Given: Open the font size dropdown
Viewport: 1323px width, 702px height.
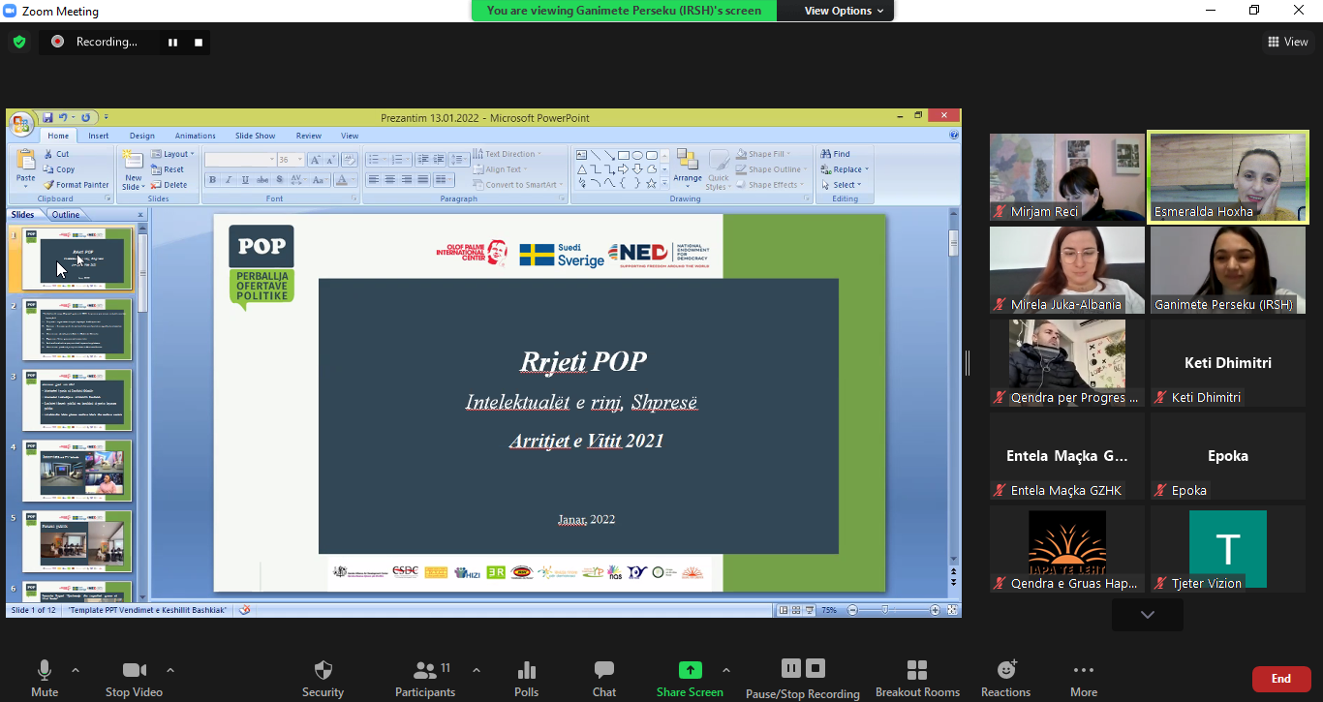Looking at the screenshot, I should click(300, 159).
